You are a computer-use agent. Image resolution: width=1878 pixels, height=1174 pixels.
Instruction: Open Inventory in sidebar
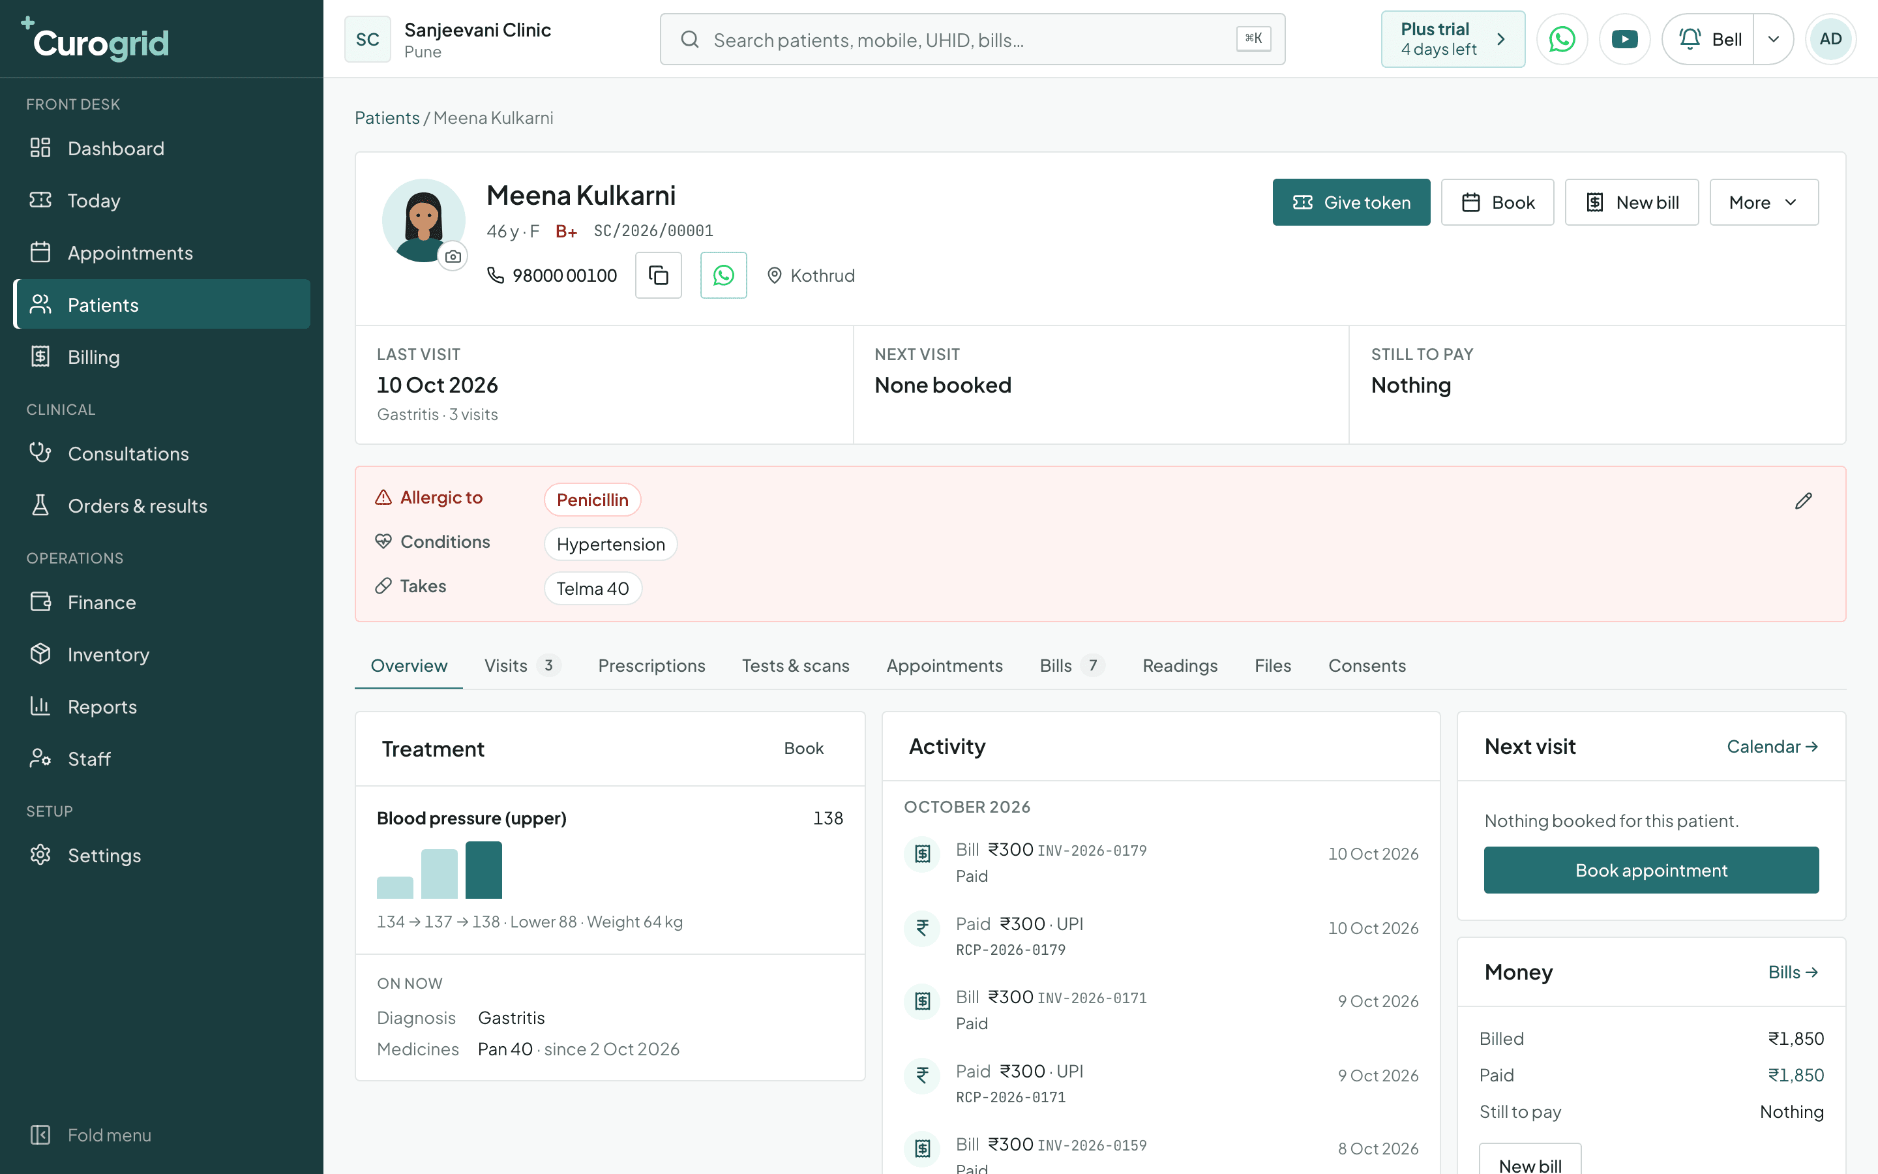(162, 655)
